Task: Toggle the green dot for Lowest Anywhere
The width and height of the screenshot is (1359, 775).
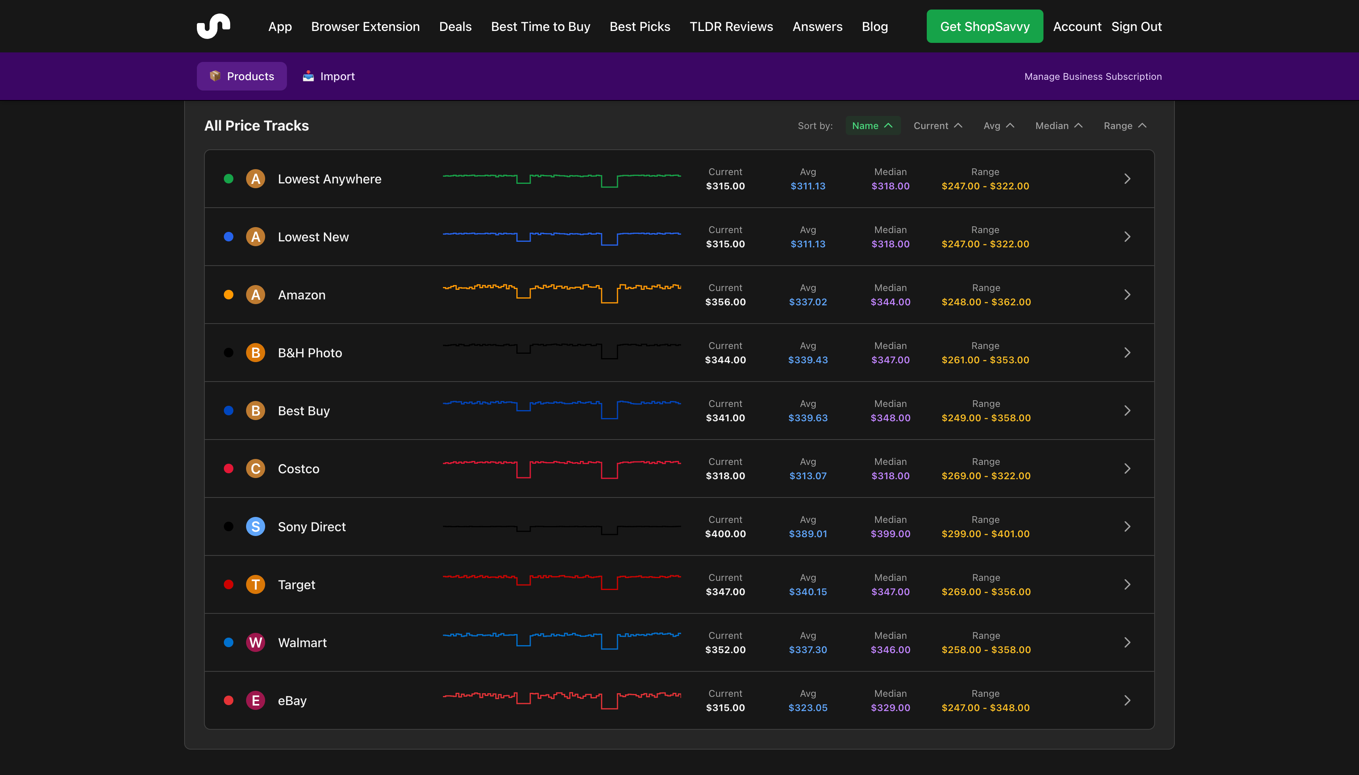Action: point(229,178)
